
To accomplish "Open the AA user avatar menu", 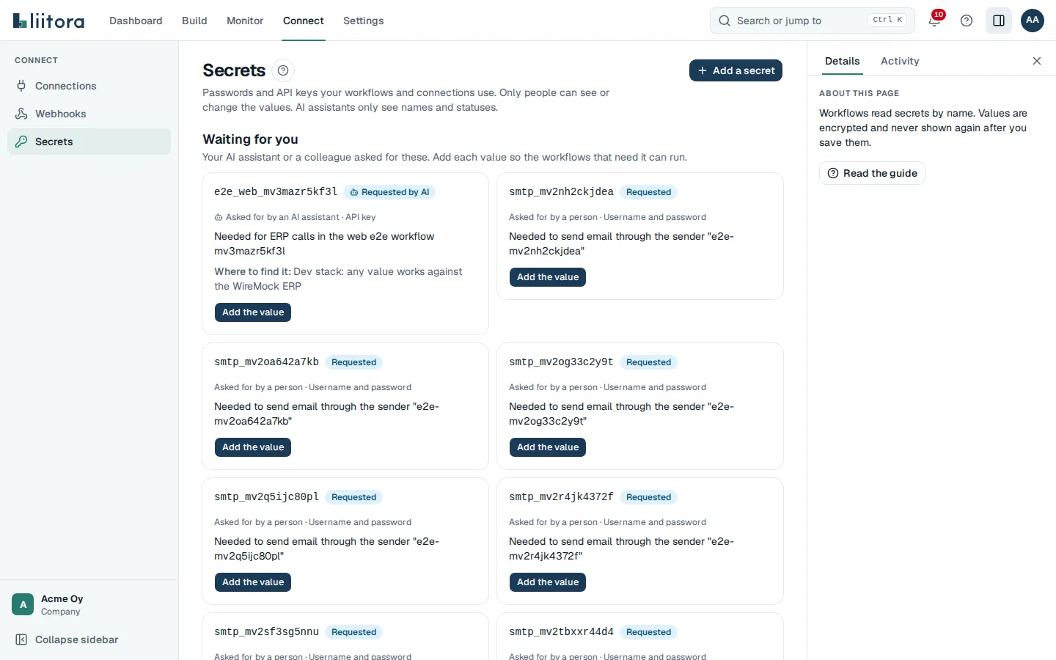I will pyautogui.click(x=1033, y=21).
